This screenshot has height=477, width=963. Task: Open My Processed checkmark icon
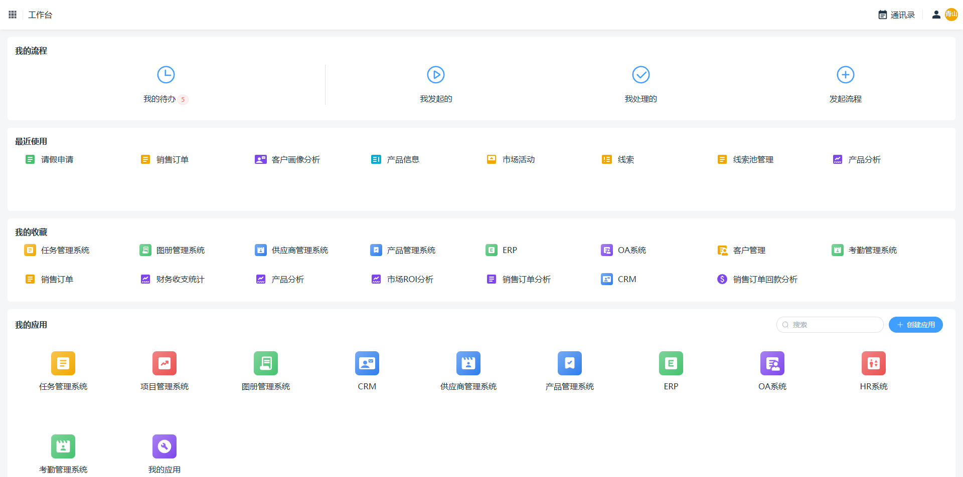[640, 75]
